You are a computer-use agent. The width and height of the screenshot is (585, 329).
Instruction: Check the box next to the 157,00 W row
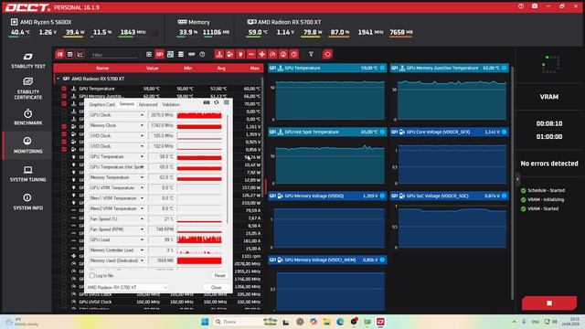(x=64, y=187)
